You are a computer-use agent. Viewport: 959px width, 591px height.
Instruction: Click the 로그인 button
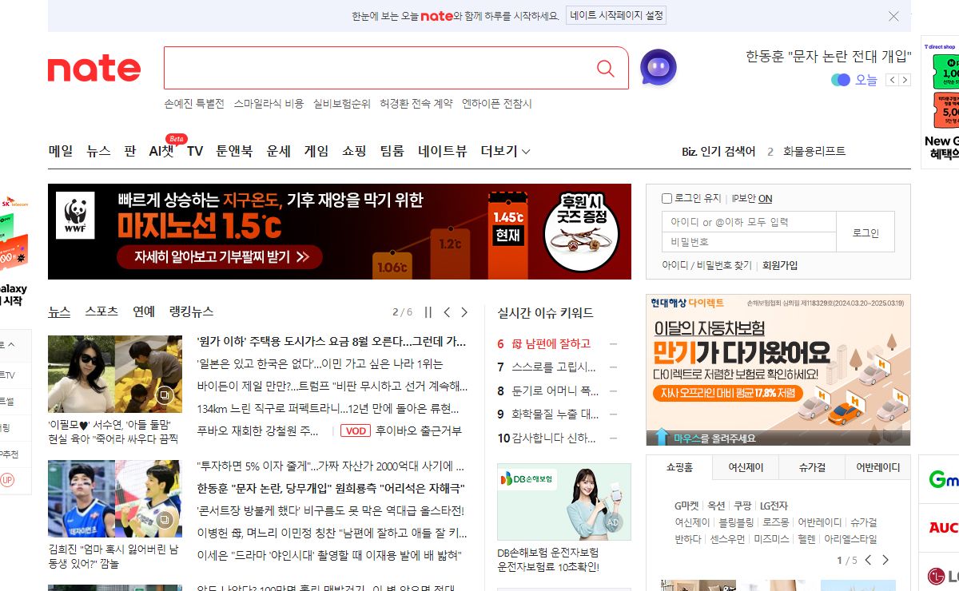(865, 232)
